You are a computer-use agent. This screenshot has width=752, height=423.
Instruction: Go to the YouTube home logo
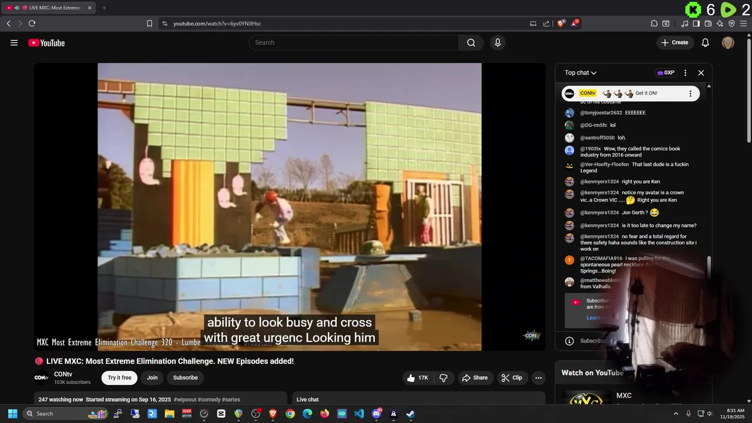pyautogui.click(x=46, y=42)
